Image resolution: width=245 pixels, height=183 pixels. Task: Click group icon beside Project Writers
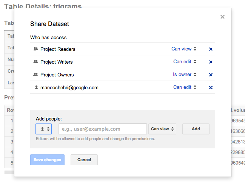coord(36,62)
